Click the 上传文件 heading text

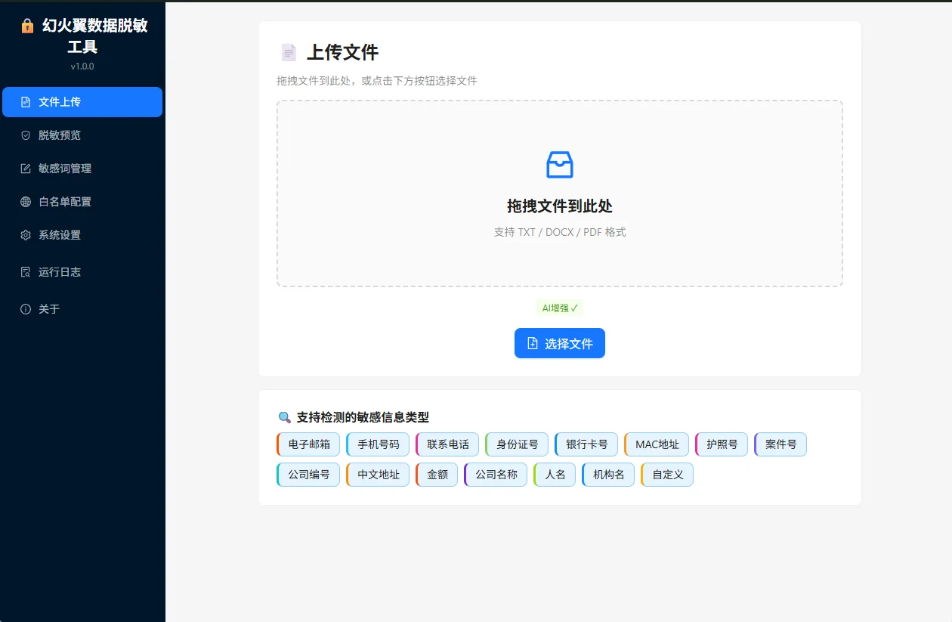click(342, 52)
